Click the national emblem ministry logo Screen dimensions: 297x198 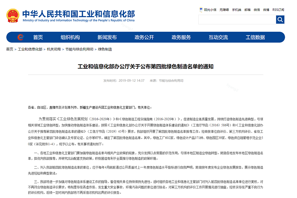pyautogui.click(x=12, y=15)
